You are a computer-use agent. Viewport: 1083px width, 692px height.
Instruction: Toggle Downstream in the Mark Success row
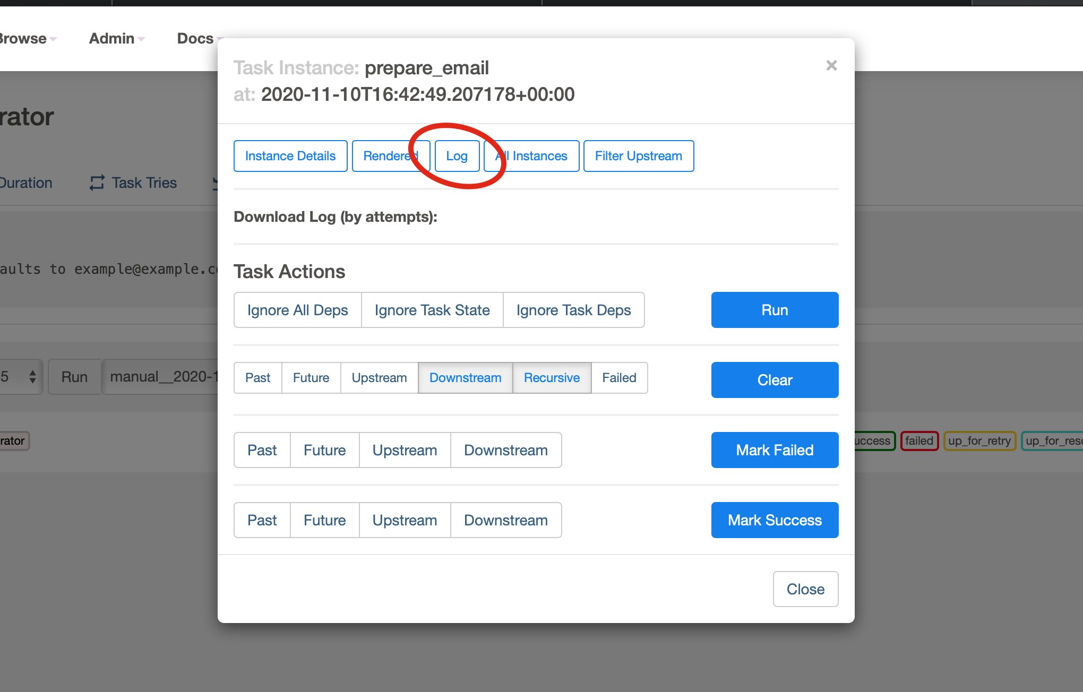(x=506, y=520)
